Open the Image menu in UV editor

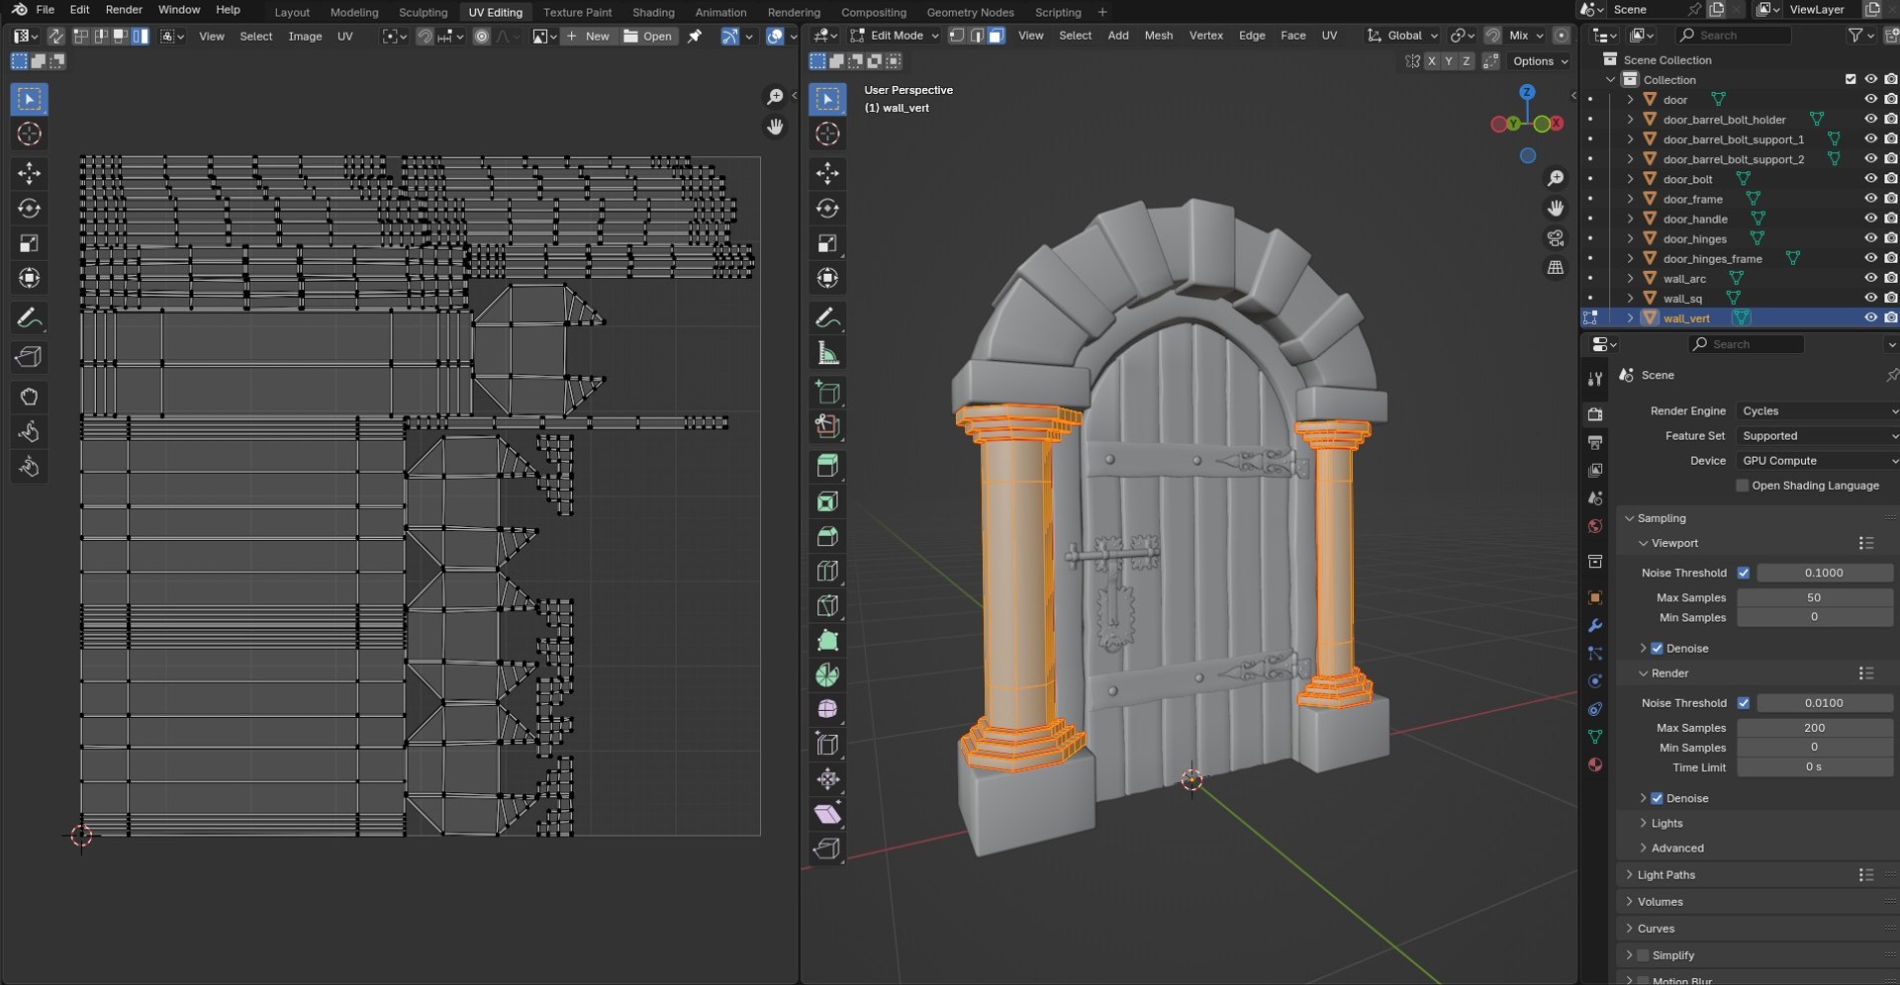[305, 37]
